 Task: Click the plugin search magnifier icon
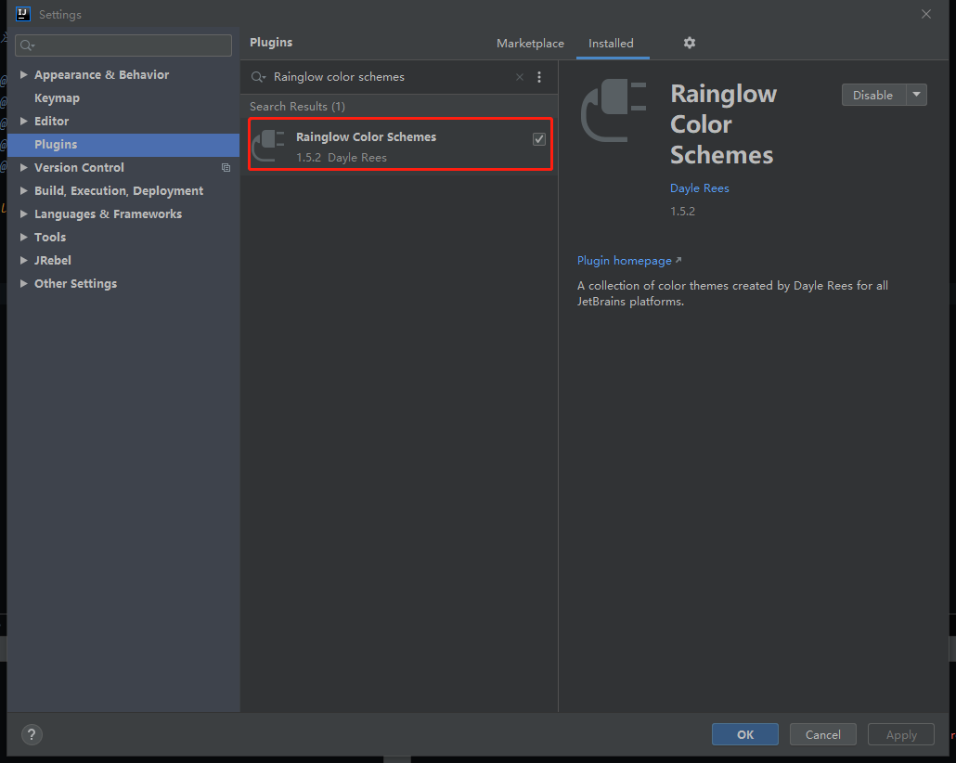point(259,77)
